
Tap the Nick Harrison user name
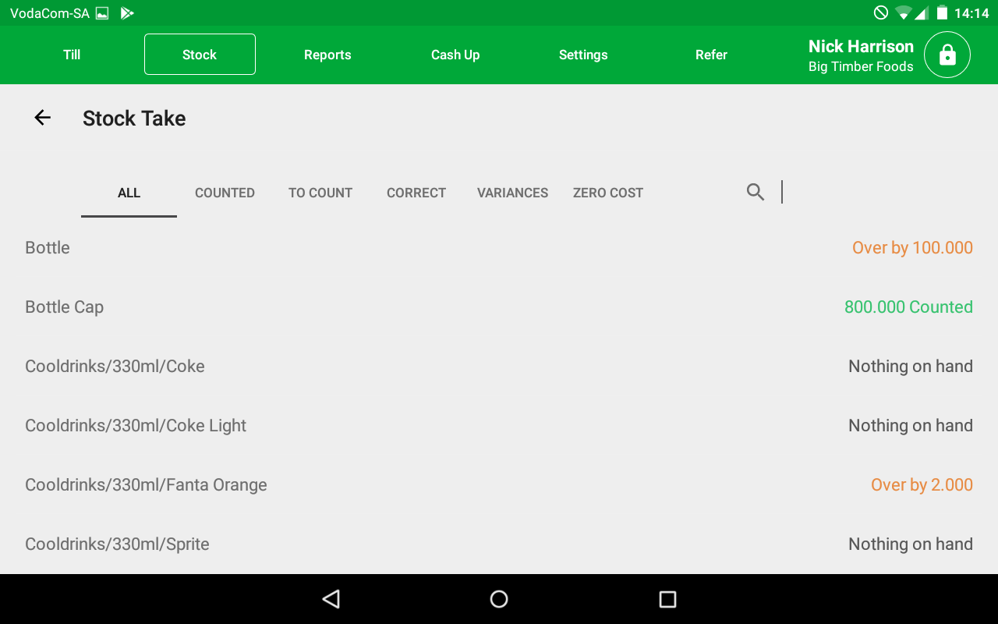[861, 46]
